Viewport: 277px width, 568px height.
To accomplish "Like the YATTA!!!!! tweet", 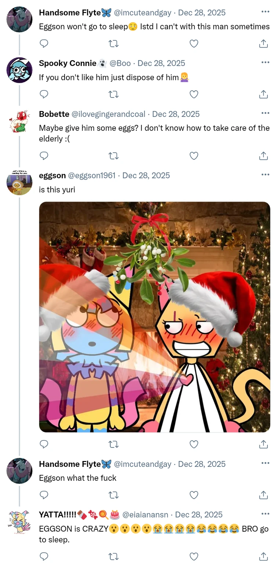I will pyautogui.click(x=194, y=556).
